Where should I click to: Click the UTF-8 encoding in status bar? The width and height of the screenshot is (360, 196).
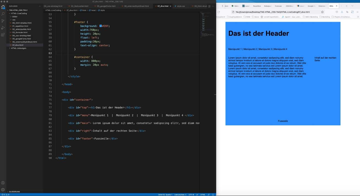(x=191, y=195)
